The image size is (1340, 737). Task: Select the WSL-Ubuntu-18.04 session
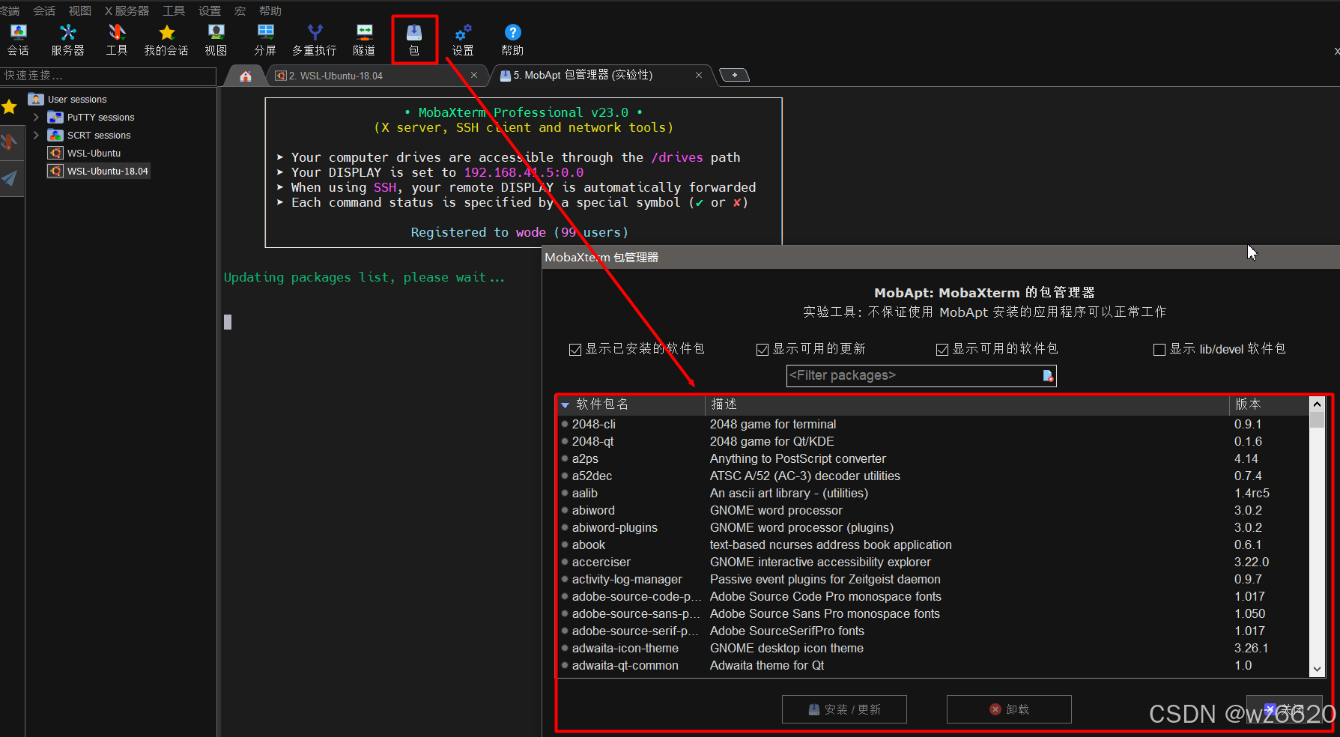(x=99, y=171)
